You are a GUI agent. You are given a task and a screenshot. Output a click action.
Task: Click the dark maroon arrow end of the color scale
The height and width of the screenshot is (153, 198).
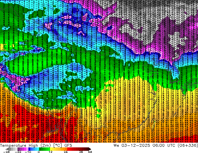pos(90,149)
